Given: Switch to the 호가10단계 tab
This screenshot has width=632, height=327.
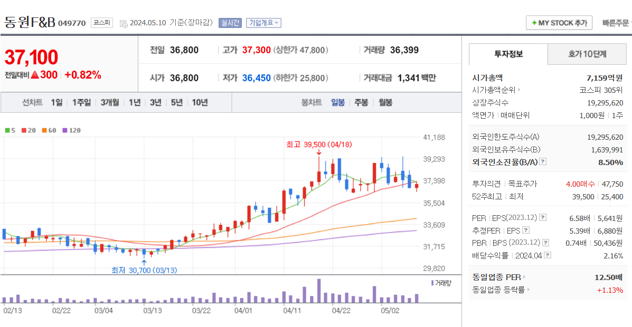Looking at the screenshot, I should [x=587, y=54].
